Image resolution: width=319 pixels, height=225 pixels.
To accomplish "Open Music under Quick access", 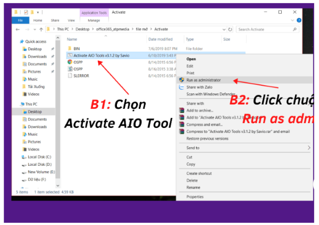I will 32,79.
